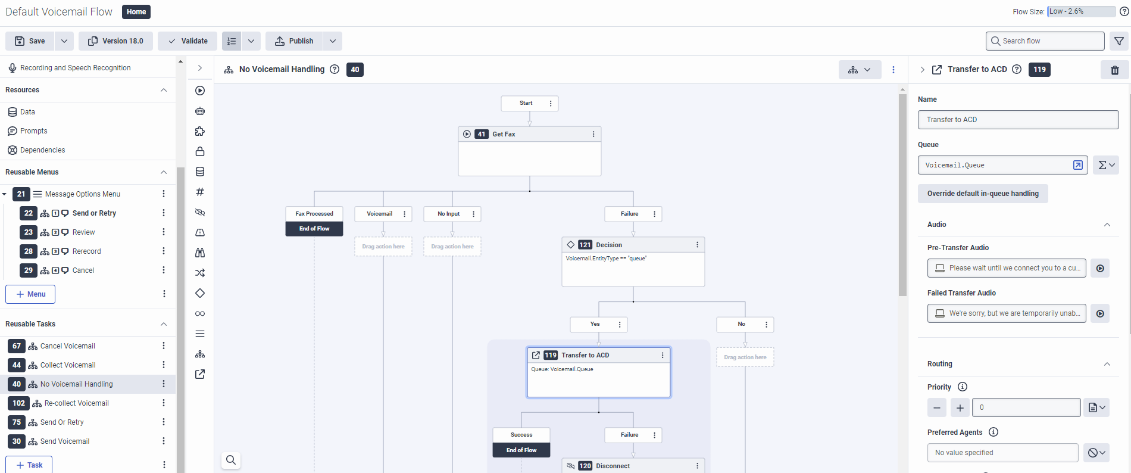Viewport: 1131px width, 473px height.
Task: Play the Pre-Transfer Audio prompt
Action: coord(1100,268)
